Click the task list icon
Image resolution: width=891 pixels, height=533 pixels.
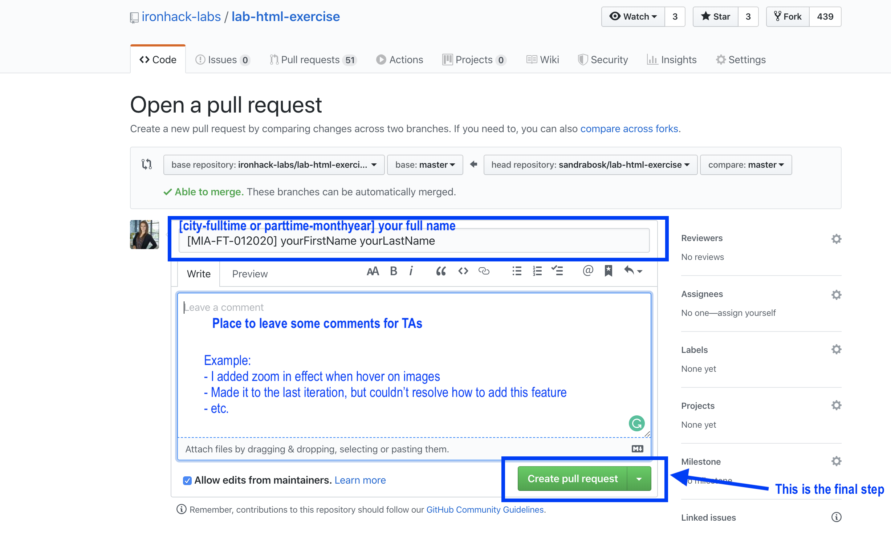point(557,271)
